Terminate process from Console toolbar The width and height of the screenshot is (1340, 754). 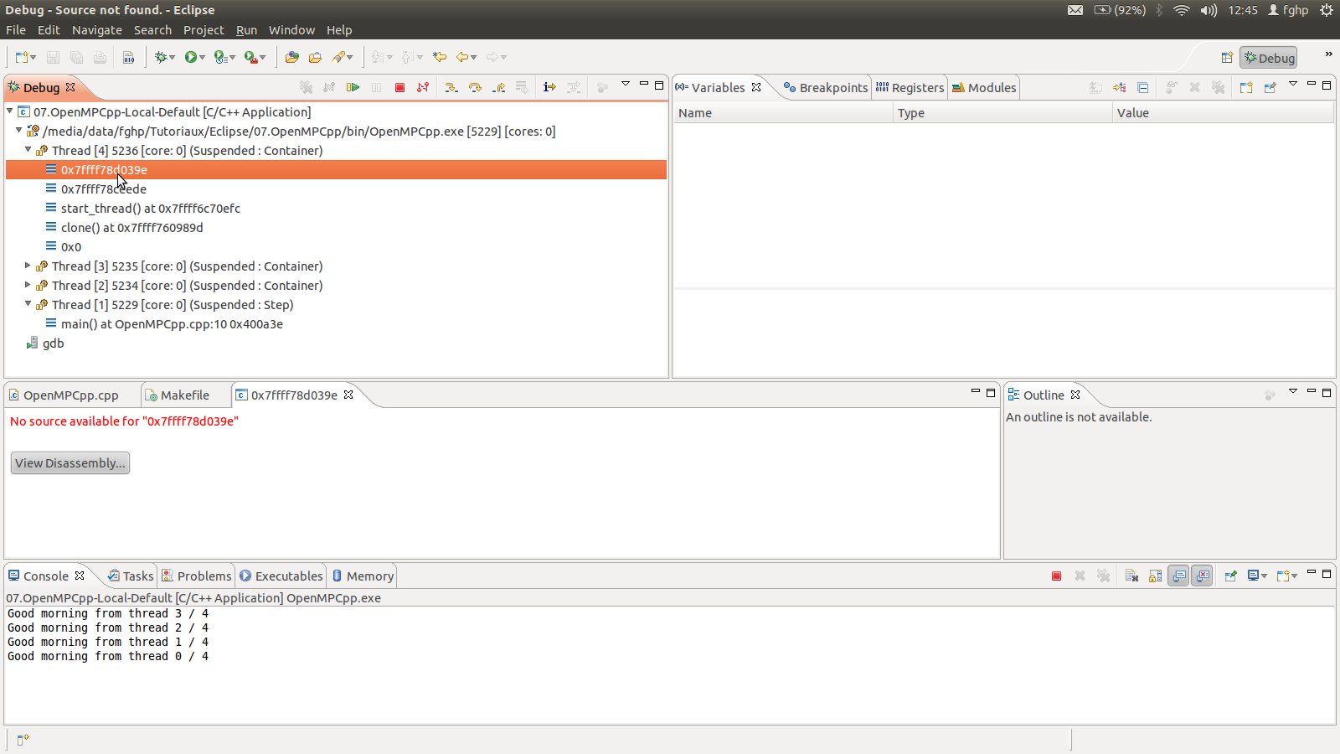pyautogui.click(x=1057, y=576)
